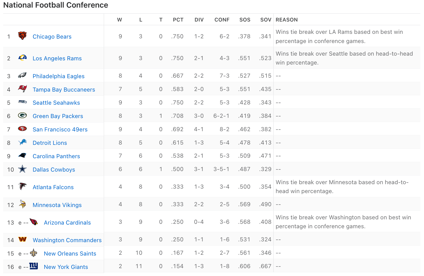424x276 pixels.
Task: Click the Chicago Bears team logo
Action: [22, 35]
